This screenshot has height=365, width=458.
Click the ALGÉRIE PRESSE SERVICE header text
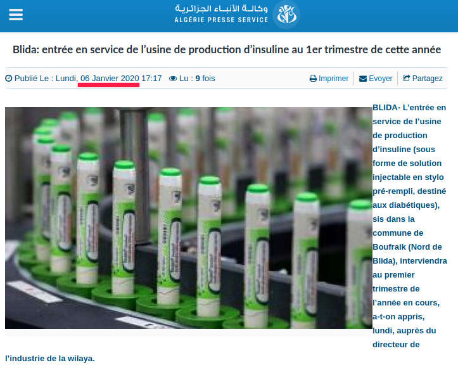click(x=221, y=20)
